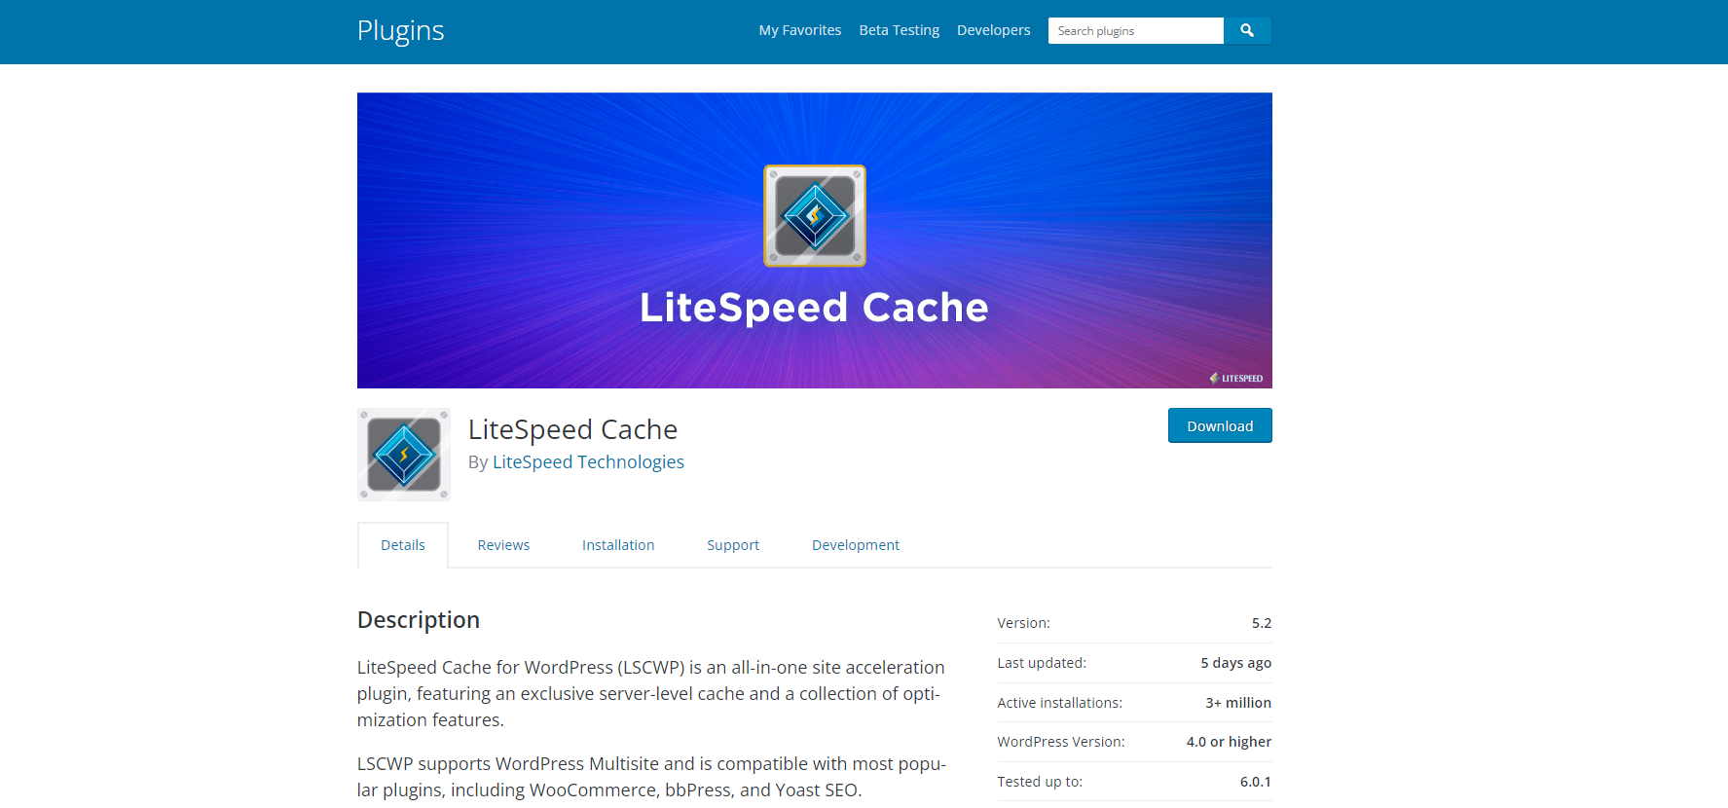Switch to the Support tab
This screenshot has width=1728, height=808.
pyautogui.click(x=733, y=545)
